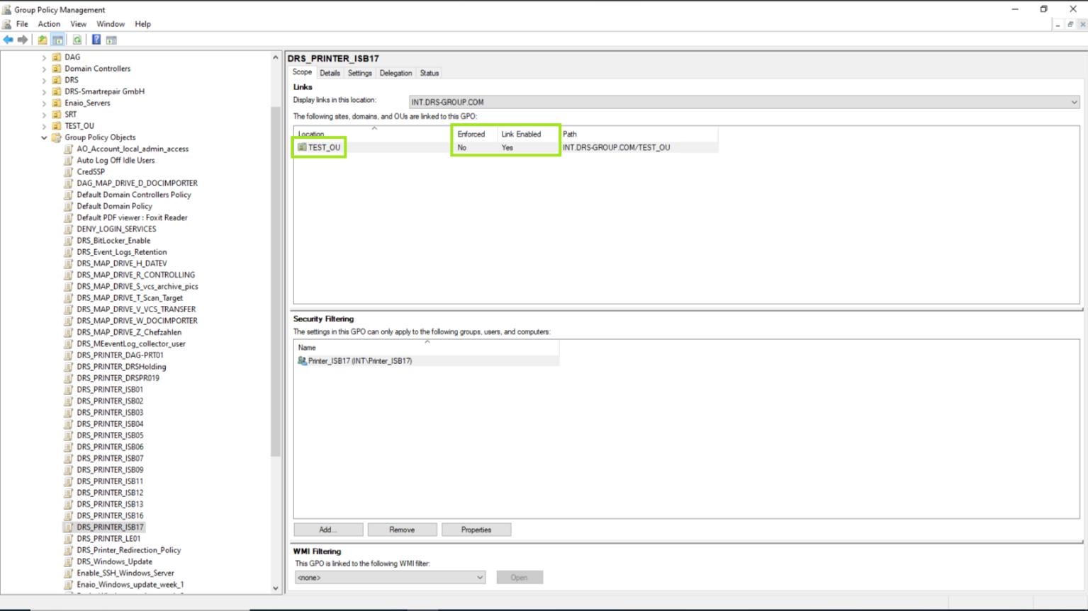Expand the DRS-Smartrepair GmbH tree node
Image resolution: width=1088 pixels, height=611 pixels.
click(44, 92)
